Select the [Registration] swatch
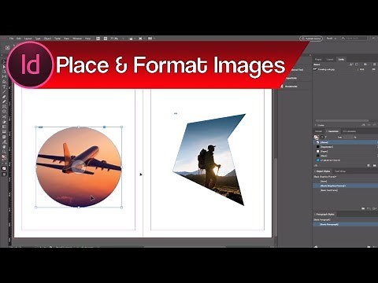This screenshot has height=283, width=378. 345,147
